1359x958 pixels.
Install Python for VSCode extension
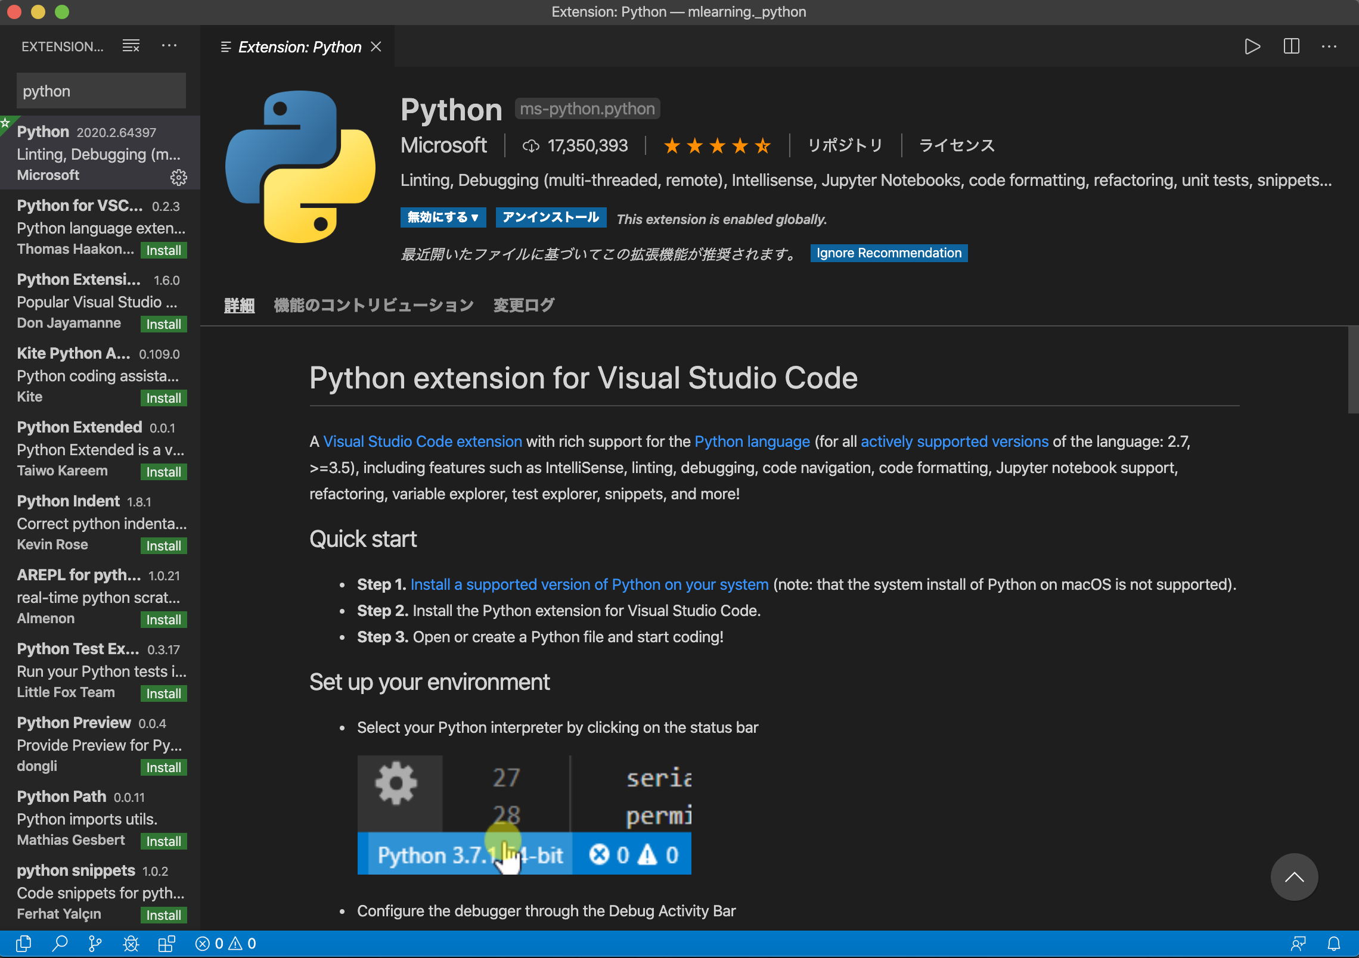tap(164, 250)
